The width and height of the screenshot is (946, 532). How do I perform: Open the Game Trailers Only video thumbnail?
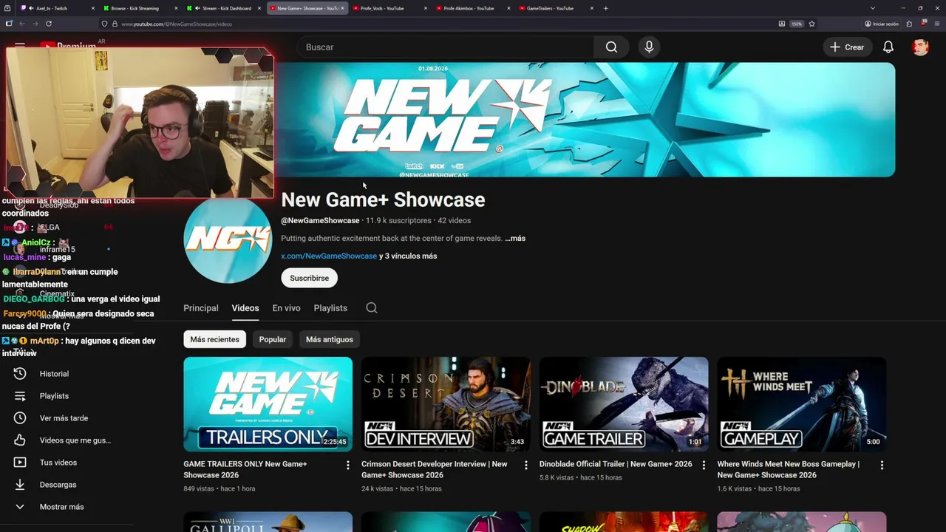point(268,404)
